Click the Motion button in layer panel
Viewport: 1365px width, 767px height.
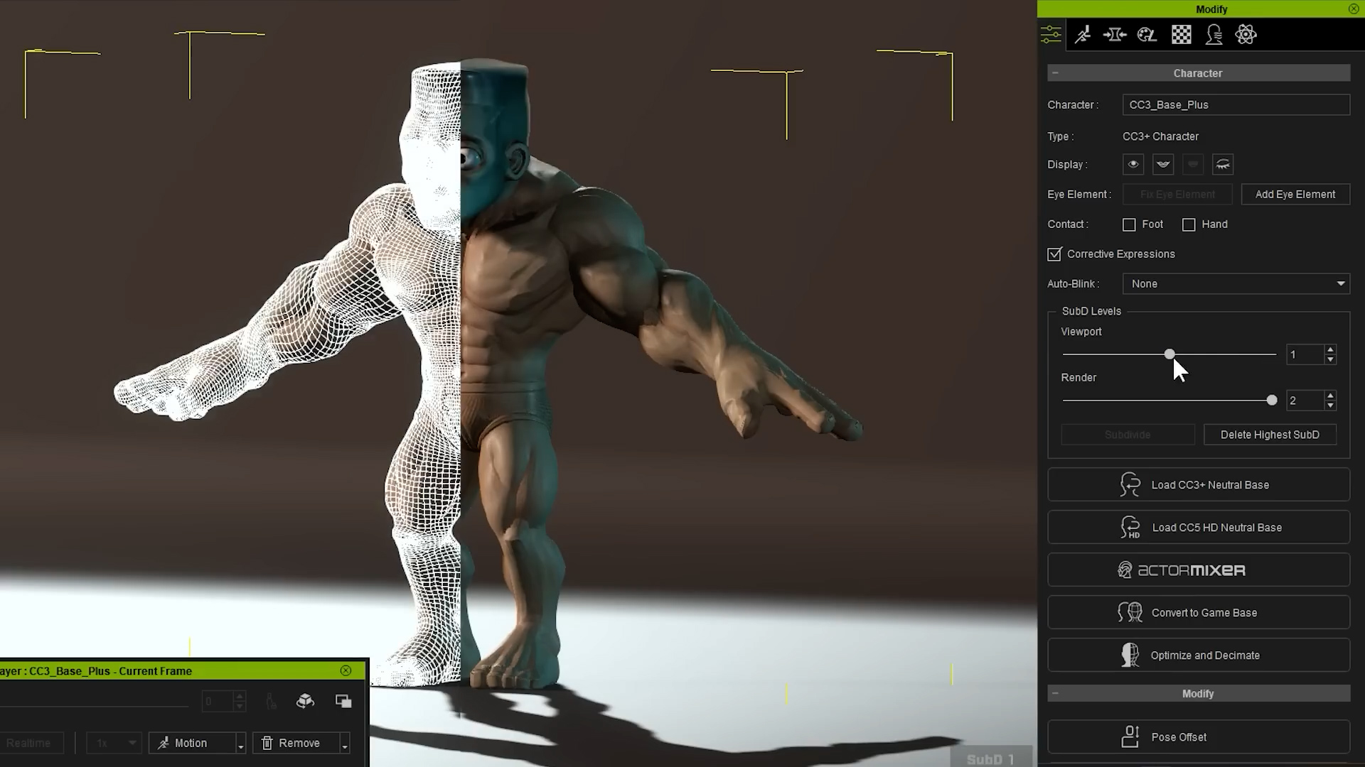tap(191, 743)
